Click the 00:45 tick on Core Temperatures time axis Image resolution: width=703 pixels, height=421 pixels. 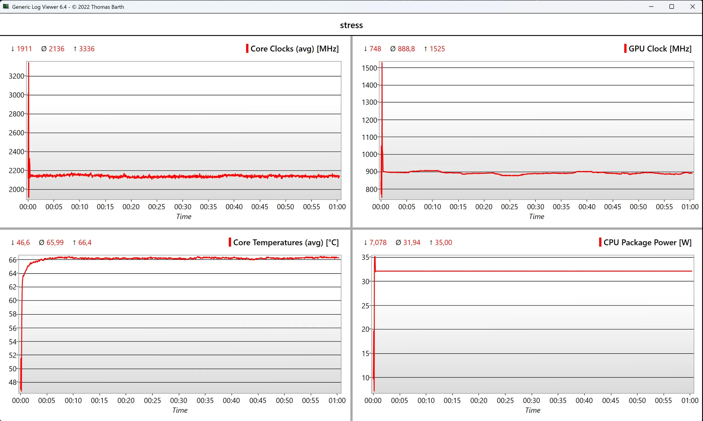coord(258,400)
